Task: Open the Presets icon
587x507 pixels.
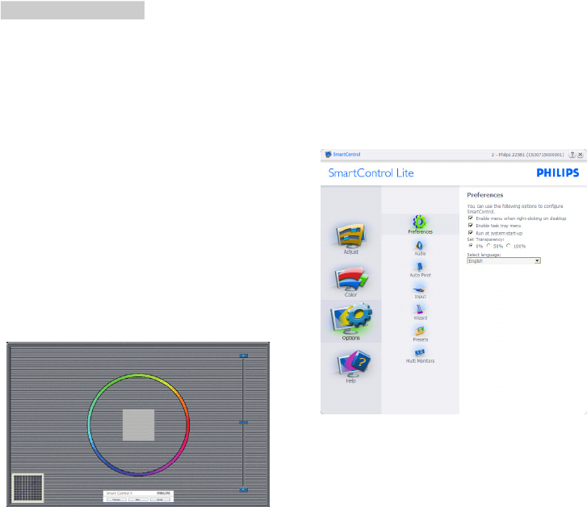Action: coord(420,331)
